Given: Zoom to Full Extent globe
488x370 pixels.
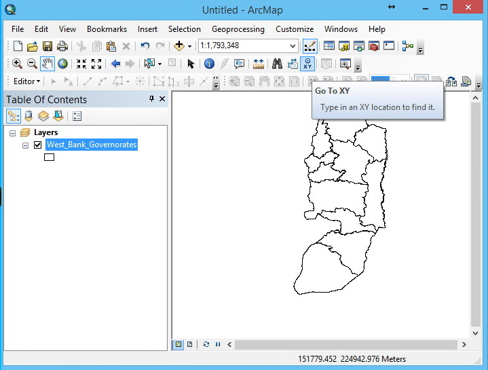Looking at the screenshot, I should [x=62, y=64].
